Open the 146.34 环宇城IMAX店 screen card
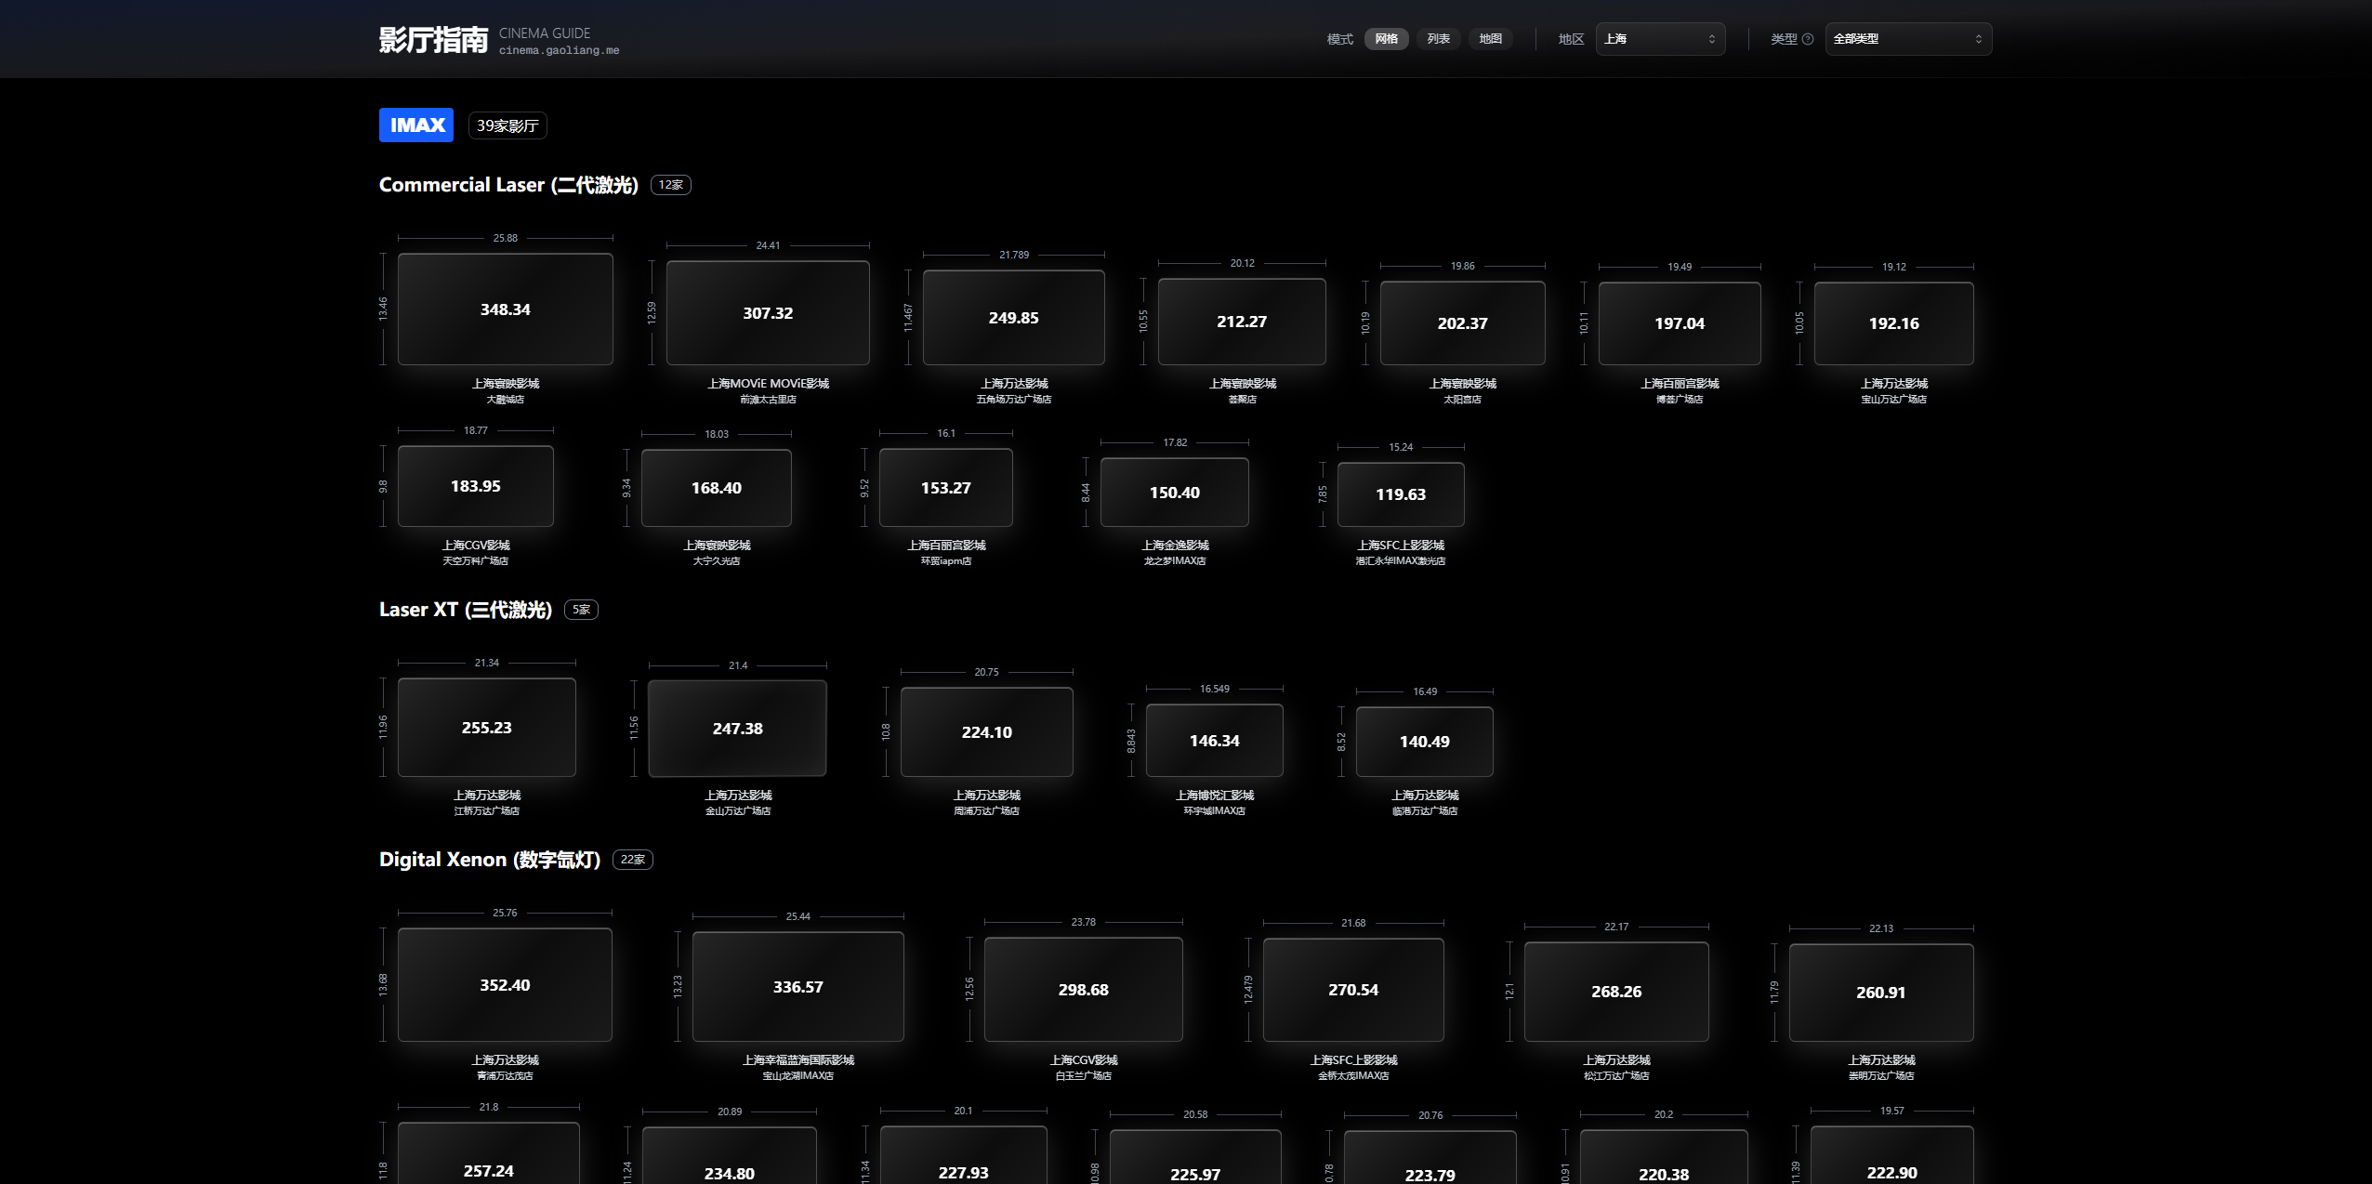 1214,741
